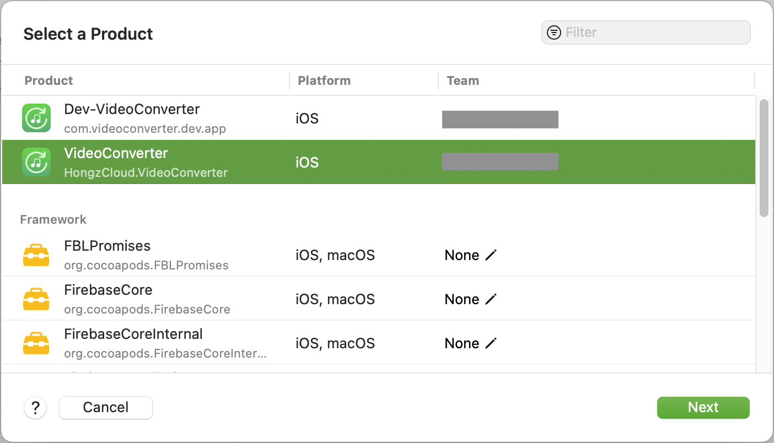This screenshot has width=774, height=443.
Task: Select the FBLPromises product name
Action: [x=107, y=246]
